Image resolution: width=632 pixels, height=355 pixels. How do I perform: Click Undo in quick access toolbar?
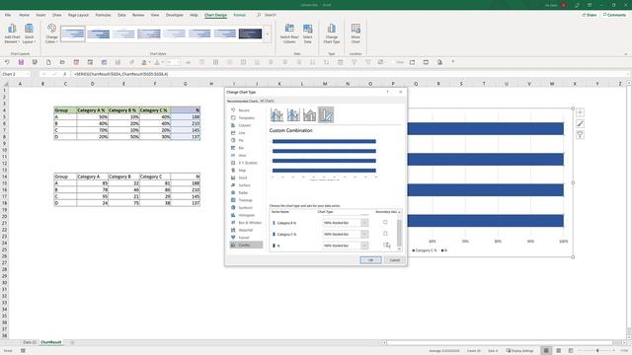[x=7, y=62]
